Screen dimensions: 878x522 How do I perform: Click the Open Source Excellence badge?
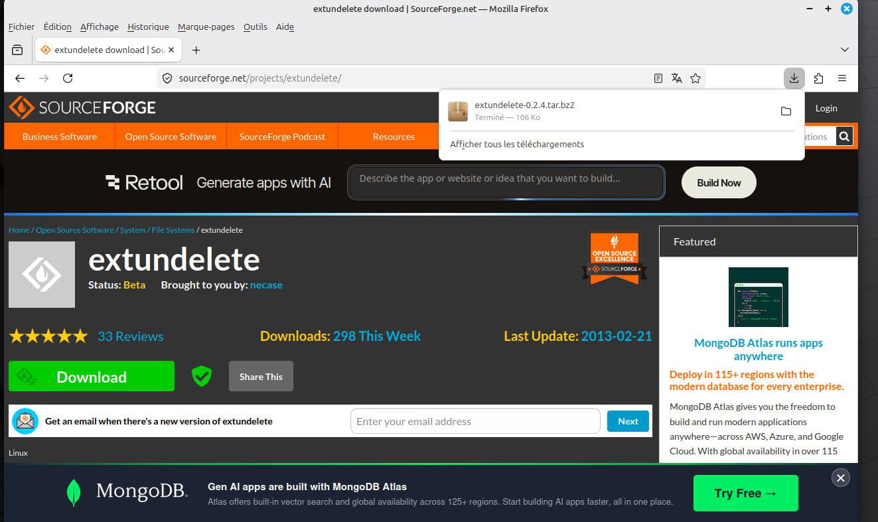tap(615, 259)
